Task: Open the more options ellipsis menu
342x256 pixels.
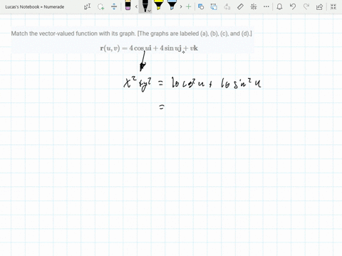Action: click(266, 6)
